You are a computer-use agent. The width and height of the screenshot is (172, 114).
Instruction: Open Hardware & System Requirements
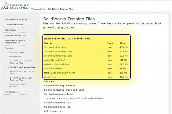coord(15,42)
